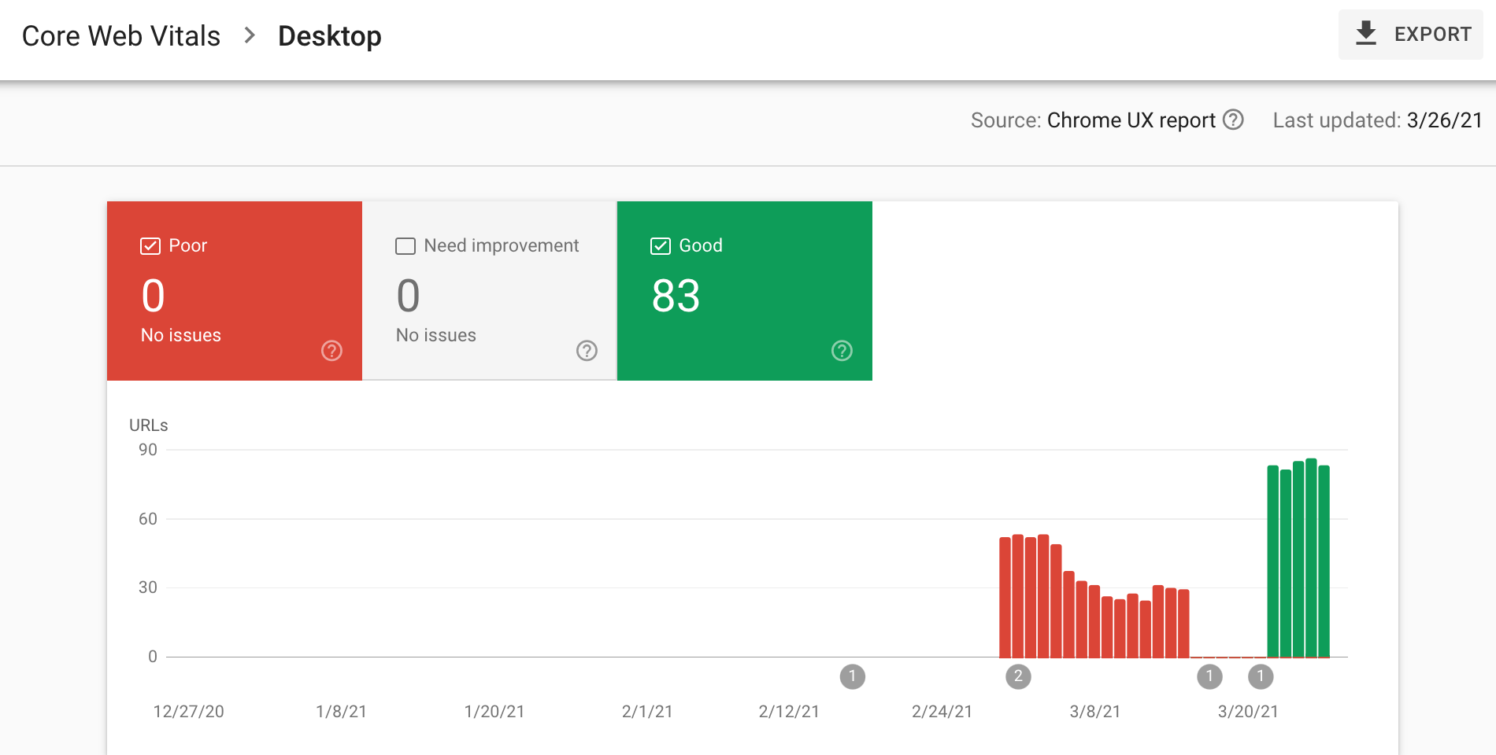
Task: Select the red Poor summary card
Action: pos(235,291)
